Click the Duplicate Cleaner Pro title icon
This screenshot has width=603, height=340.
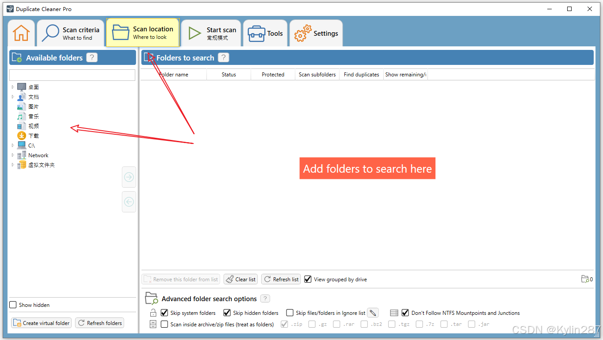point(10,9)
